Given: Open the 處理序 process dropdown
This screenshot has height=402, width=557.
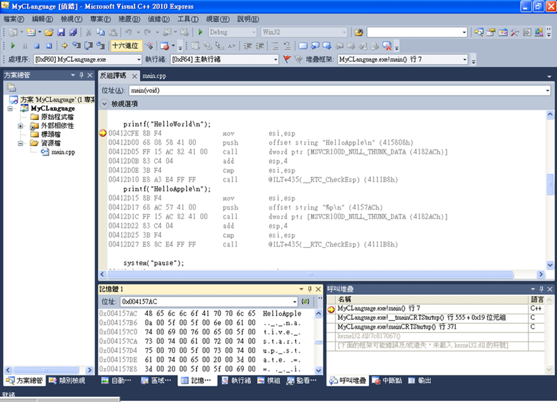Looking at the screenshot, I should [138, 60].
